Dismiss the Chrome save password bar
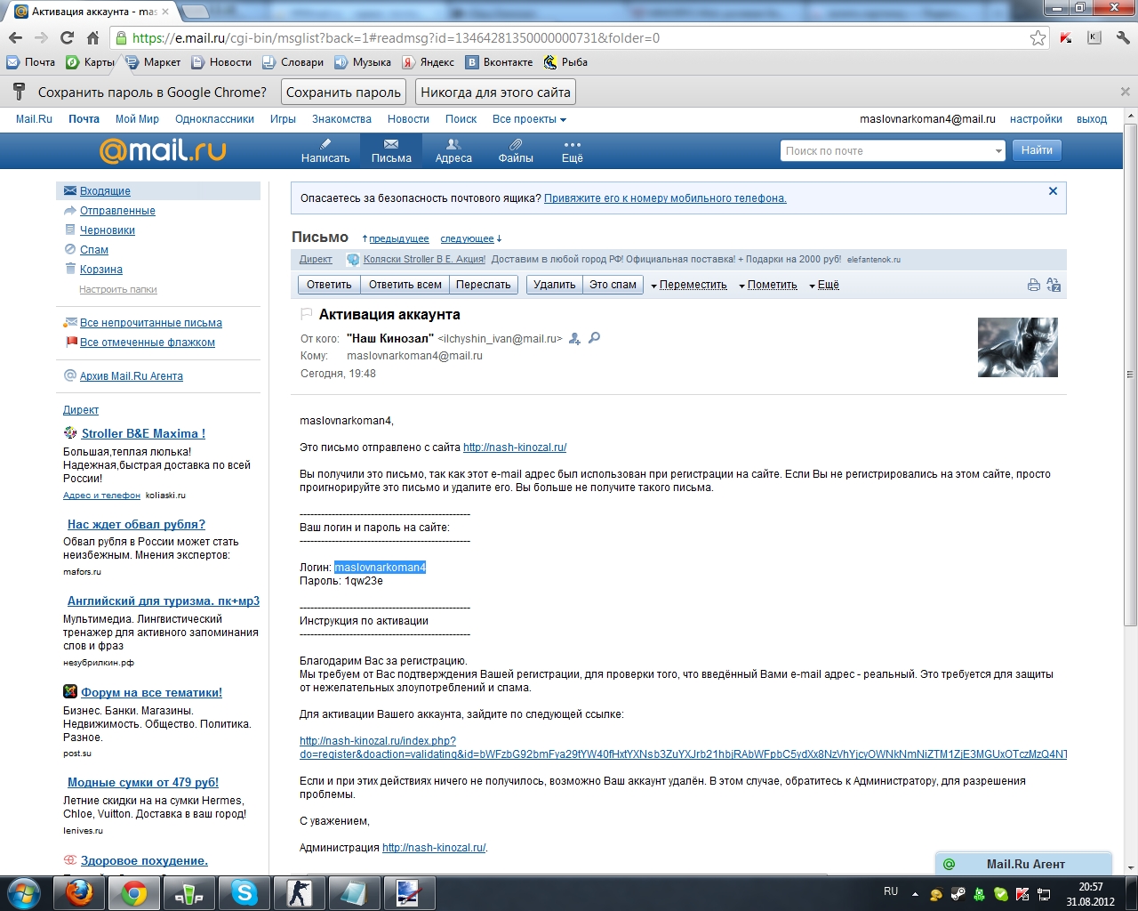The height and width of the screenshot is (911, 1138). click(x=1125, y=92)
